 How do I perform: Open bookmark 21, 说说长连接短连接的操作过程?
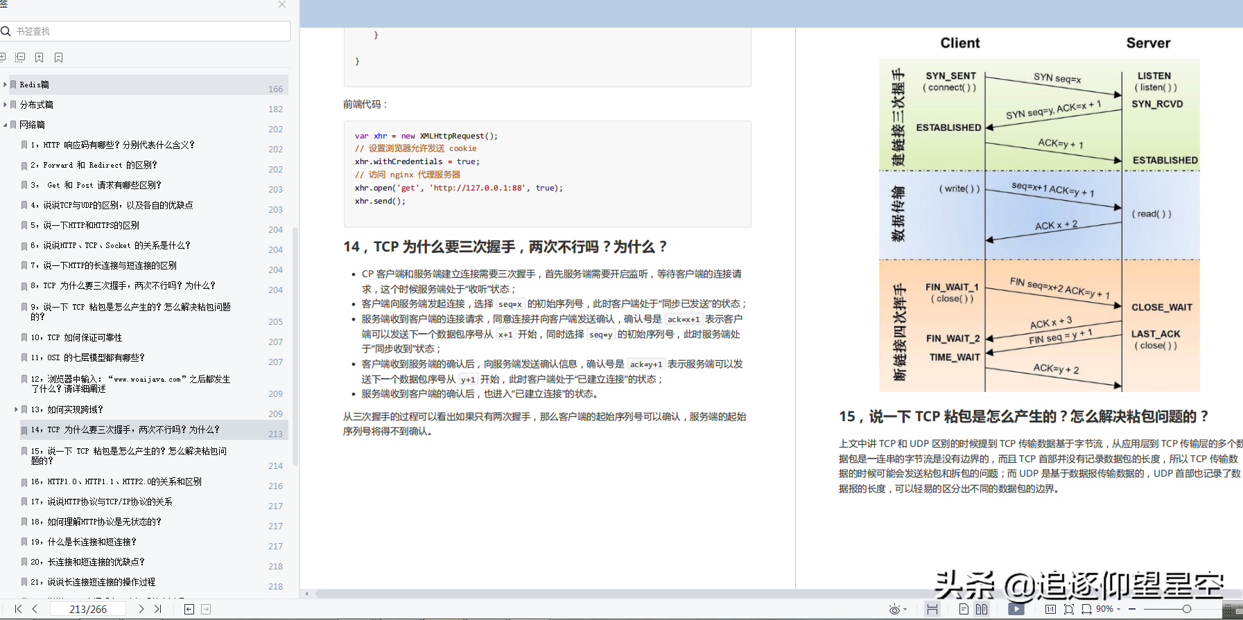[93, 582]
